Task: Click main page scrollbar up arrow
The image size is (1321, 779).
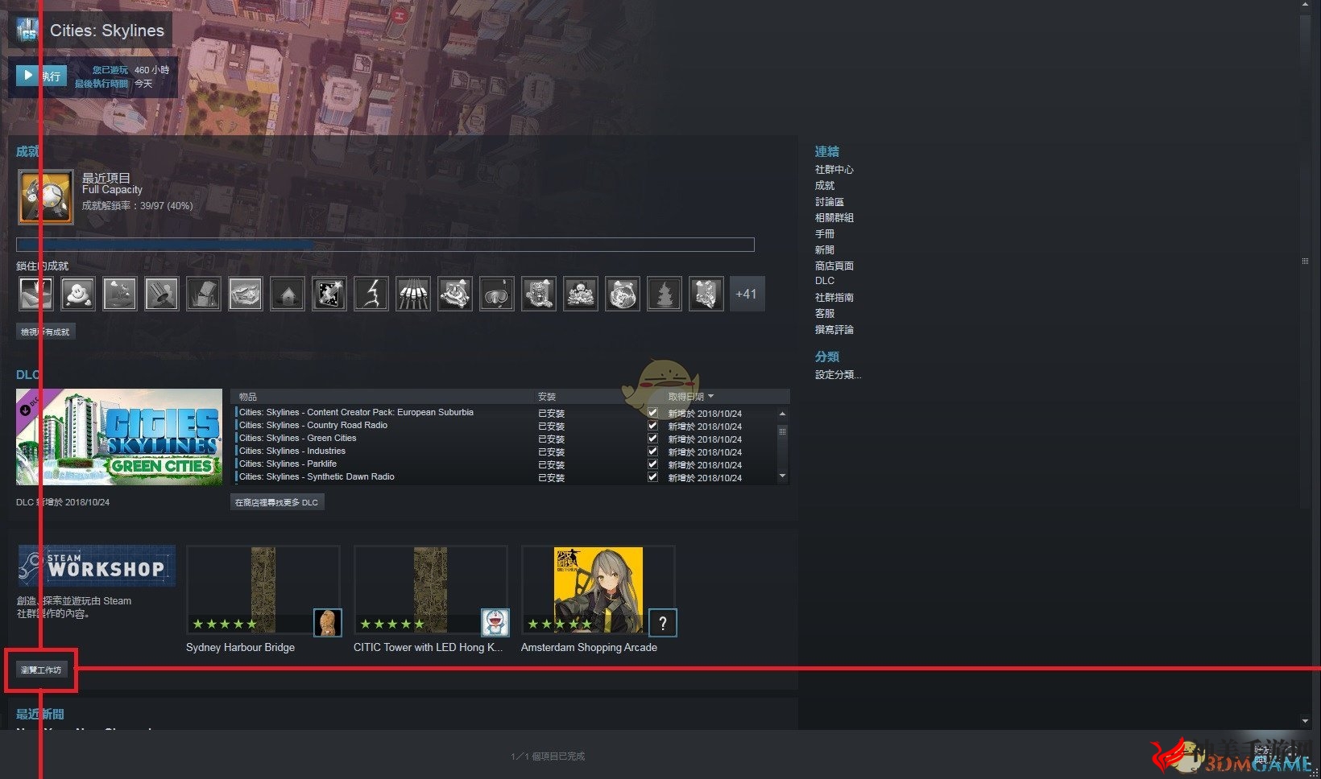Action: click(x=1305, y=6)
